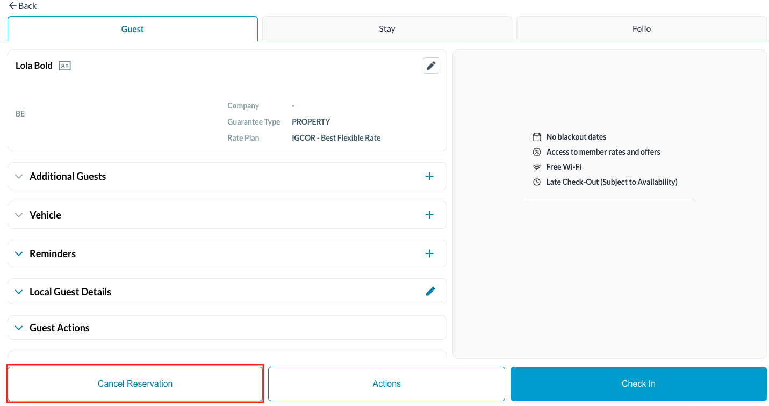Edit Local Guest Details with pencil icon
Image resolution: width=769 pixels, height=406 pixels.
(x=430, y=291)
